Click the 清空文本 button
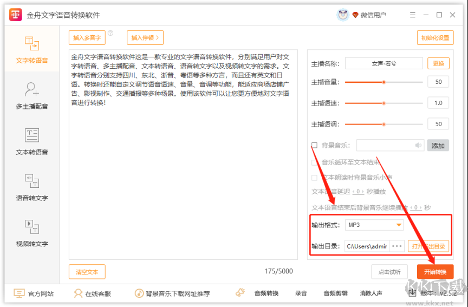 coord(87,272)
